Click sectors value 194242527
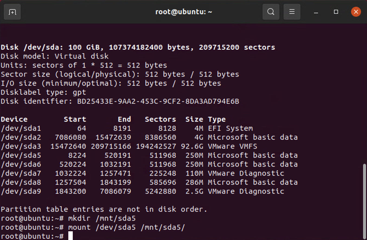 (x=156, y=146)
